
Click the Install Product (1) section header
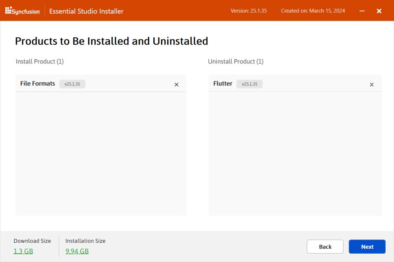tap(39, 61)
